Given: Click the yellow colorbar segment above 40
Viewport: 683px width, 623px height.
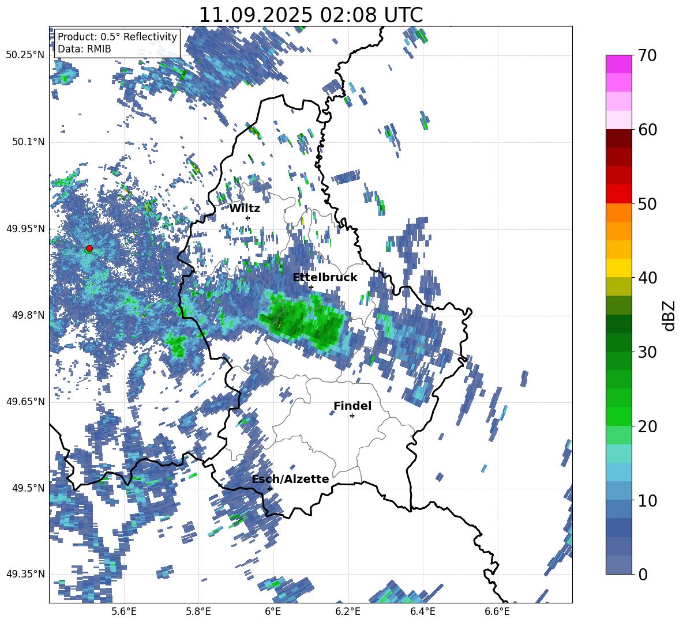Looking at the screenshot, I should [618, 268].
